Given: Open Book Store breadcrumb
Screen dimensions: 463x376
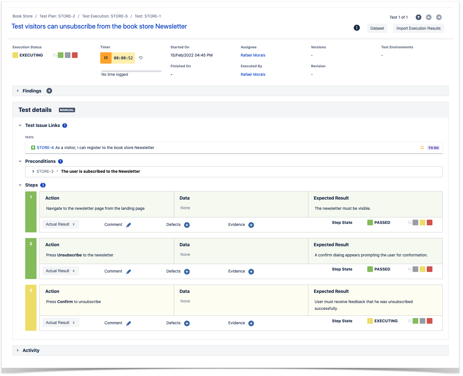Looking at the screenshot, I should [22, 16].
